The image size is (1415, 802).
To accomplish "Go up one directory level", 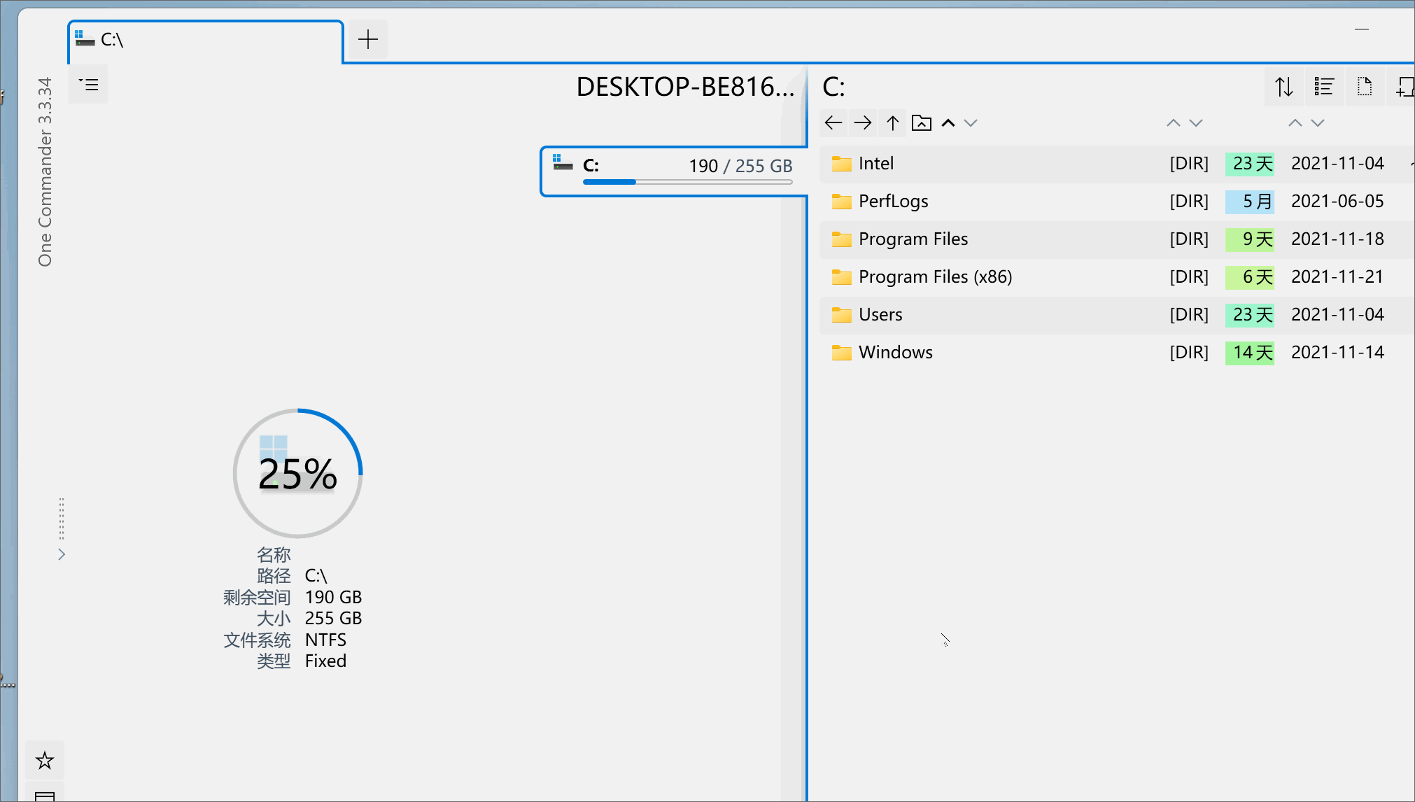I will pos(892,123).
